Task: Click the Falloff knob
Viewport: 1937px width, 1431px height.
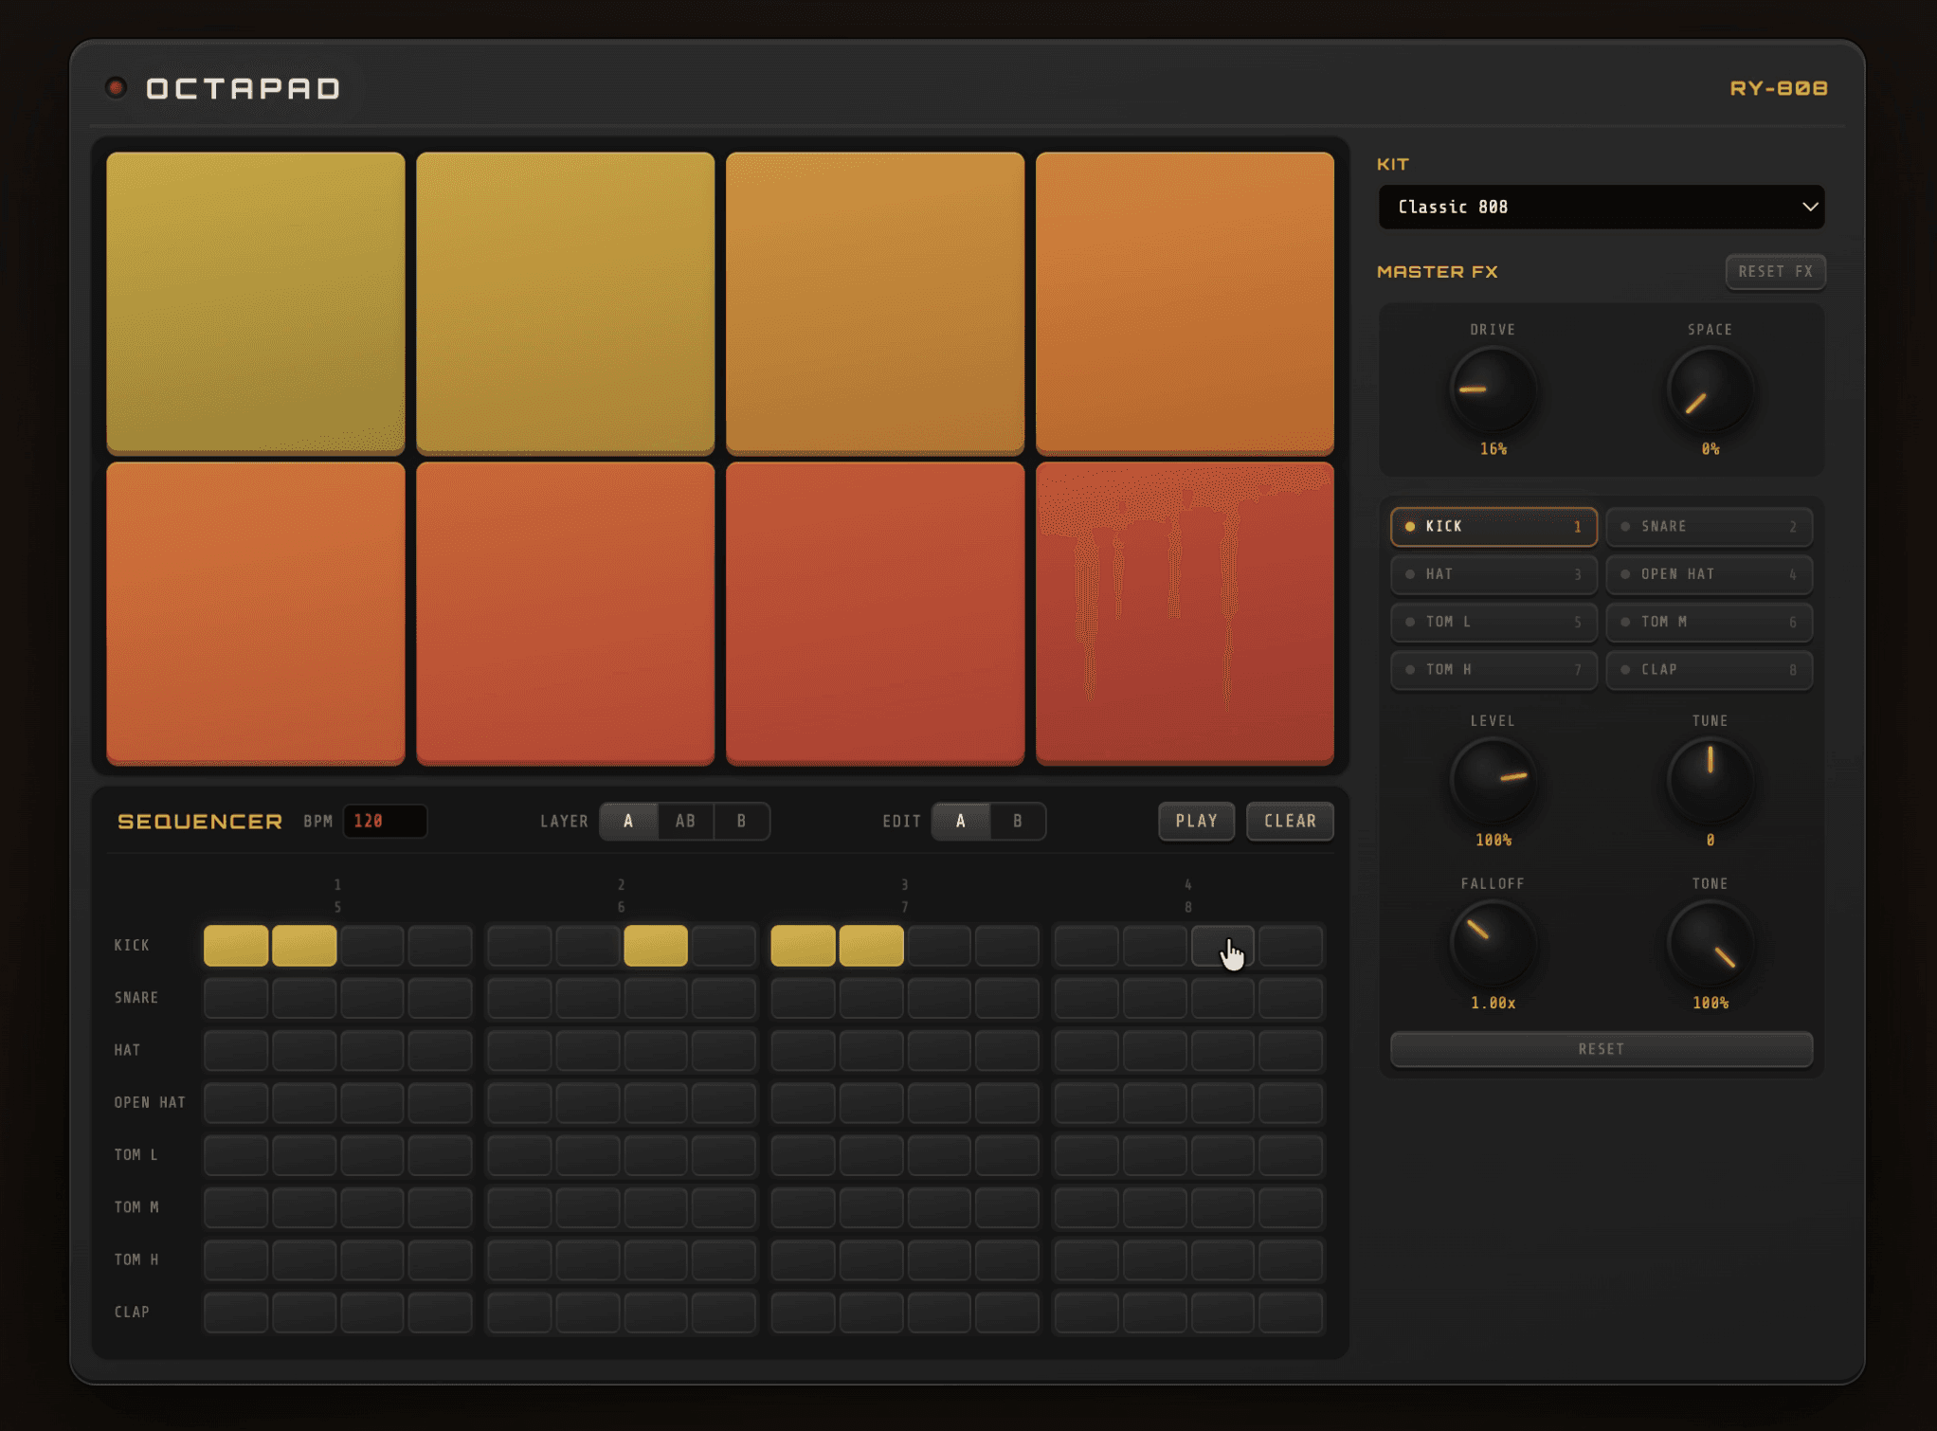Action: click(1492, 943)
